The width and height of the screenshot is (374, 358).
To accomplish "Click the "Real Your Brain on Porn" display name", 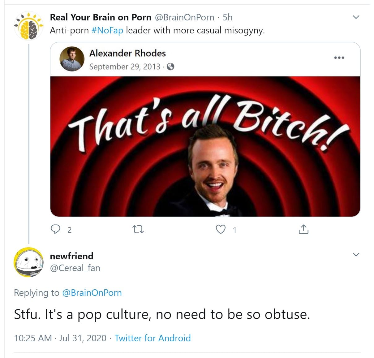I will [x=101, y=17].
